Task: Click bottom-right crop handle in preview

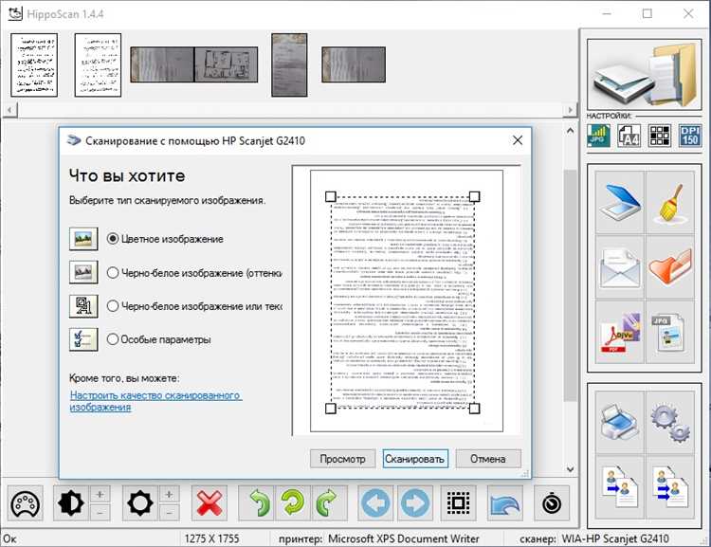Action: pos(474,409)
